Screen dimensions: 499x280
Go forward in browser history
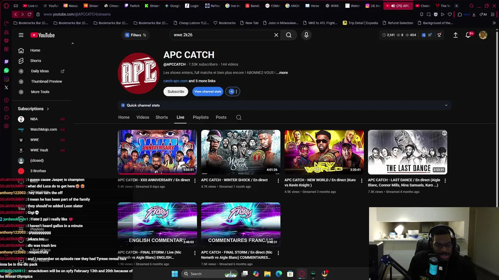click(22, 14)
